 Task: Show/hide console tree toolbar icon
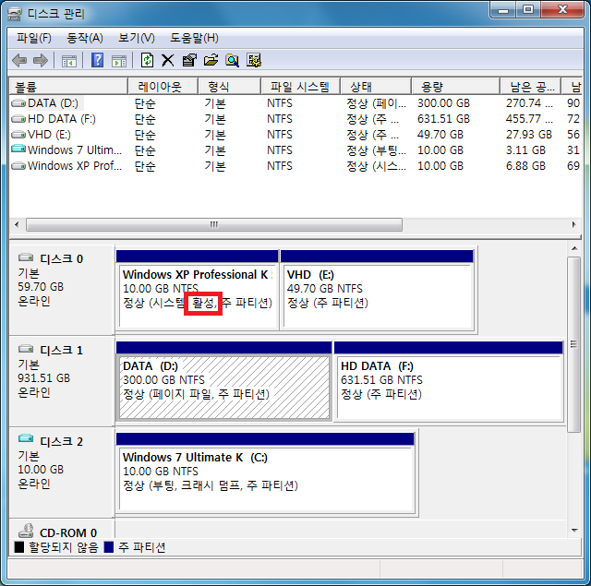69,61
